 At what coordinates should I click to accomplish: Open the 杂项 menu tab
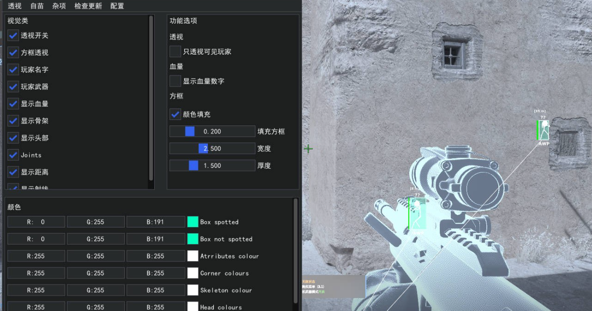pyautogui.click(x=59, y=6)
